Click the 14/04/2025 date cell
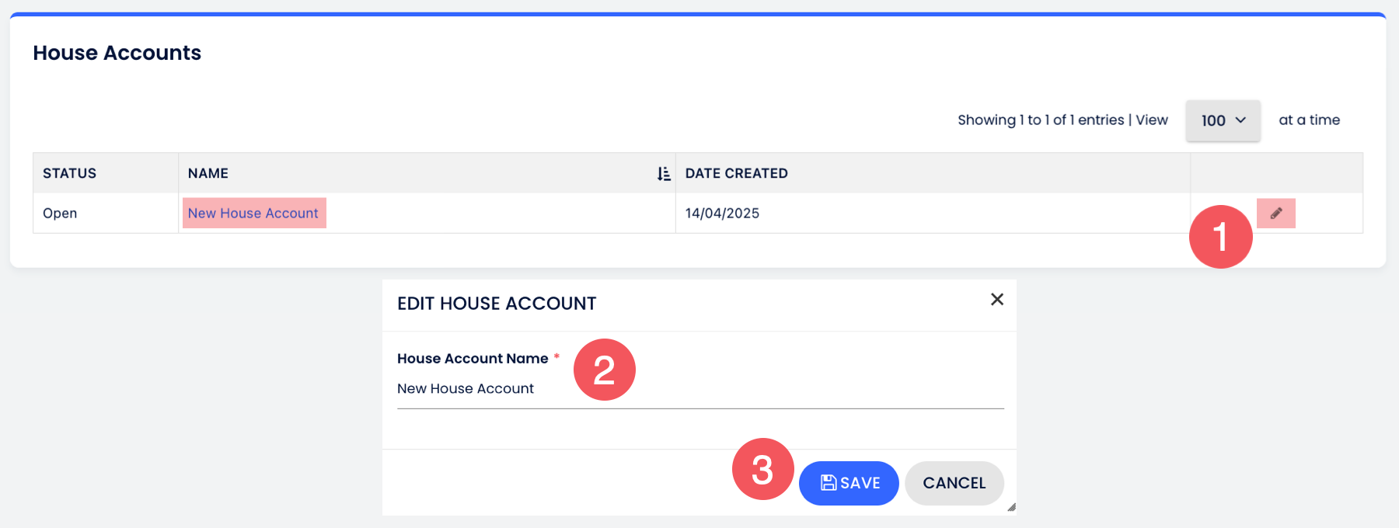This screenshot has width=1399, height=528. [x=722, y=214]
